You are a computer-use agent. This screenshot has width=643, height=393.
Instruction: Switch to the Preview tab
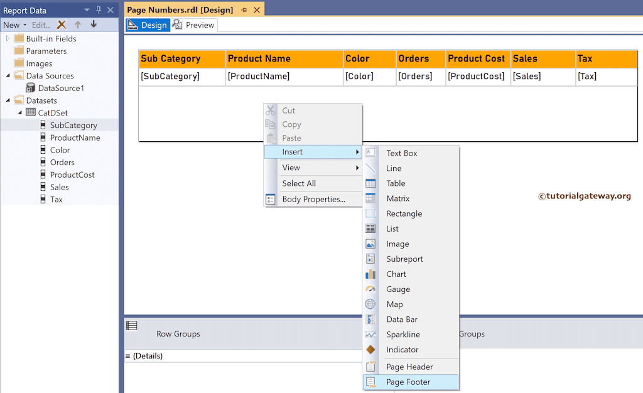click(194, 25)
